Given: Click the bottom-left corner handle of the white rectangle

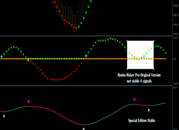Looking at the screenshot, I should click(x=127, y=69).
